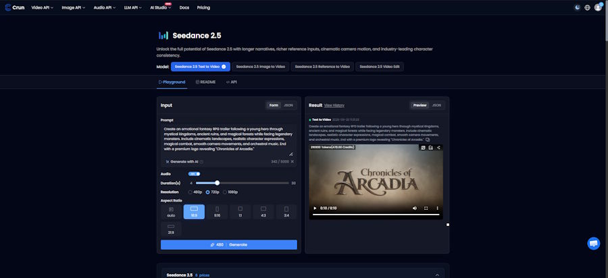
Task: Select the 21:9 aspect ratio
Action: 171,229
